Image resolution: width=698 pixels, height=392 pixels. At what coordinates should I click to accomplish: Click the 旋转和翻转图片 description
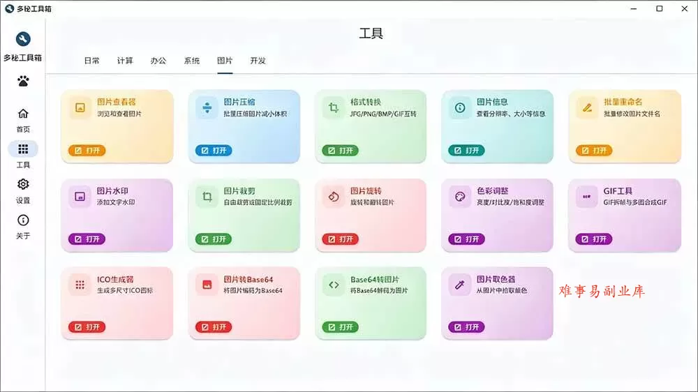[x=372, y=202]
